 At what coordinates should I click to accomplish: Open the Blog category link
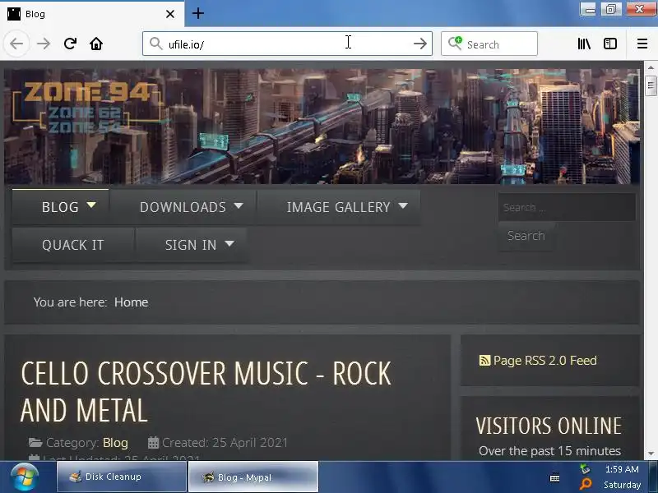[x=115, y=443]
